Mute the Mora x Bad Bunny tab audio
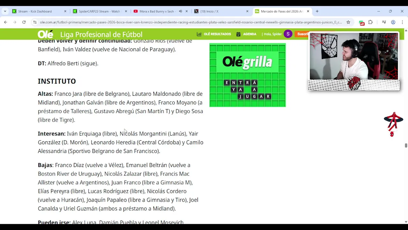Screen dimensions: 408x230 pos(180,11)
